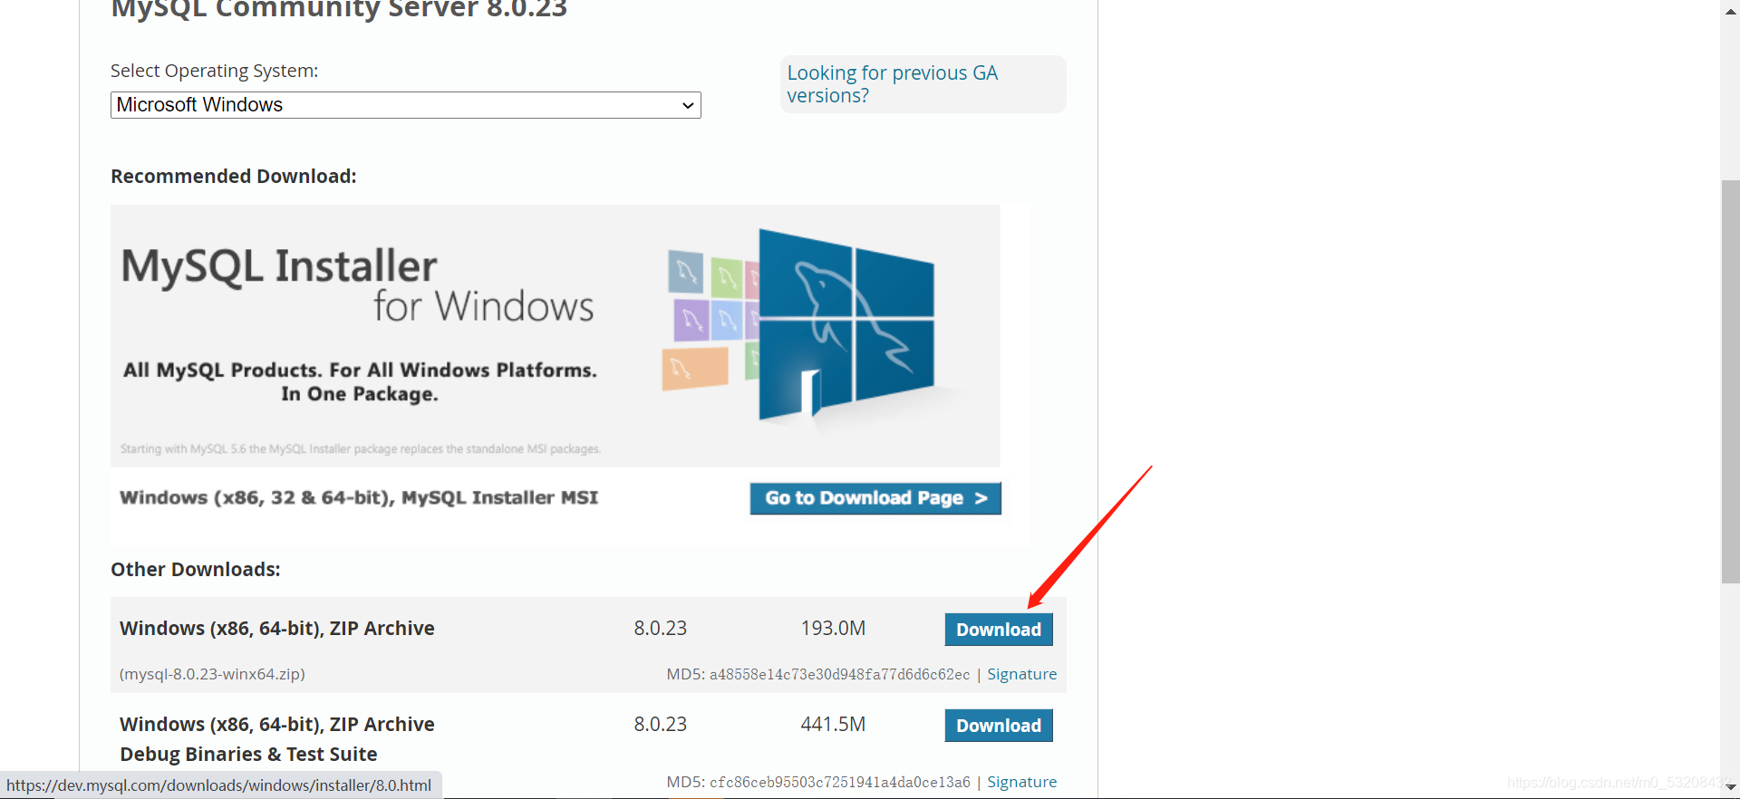Open the Select Operating System dropdown

coord(405,105)
